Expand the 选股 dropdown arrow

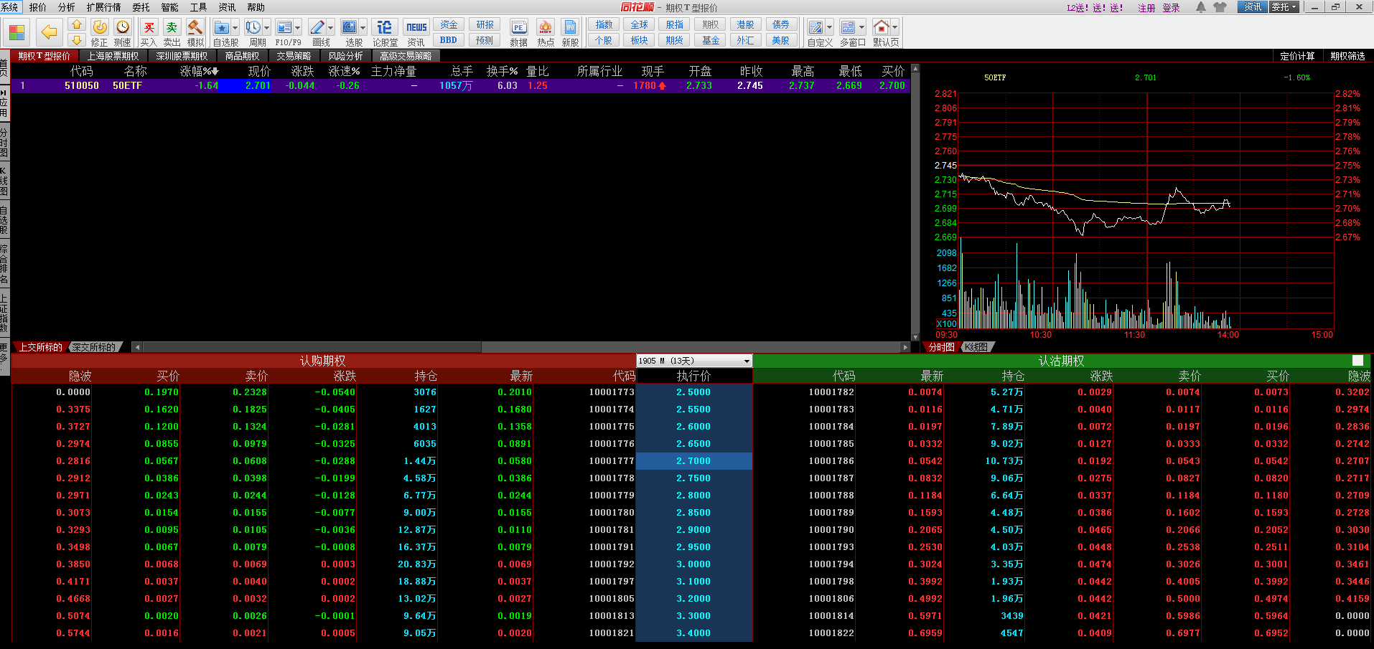point(363,28)
